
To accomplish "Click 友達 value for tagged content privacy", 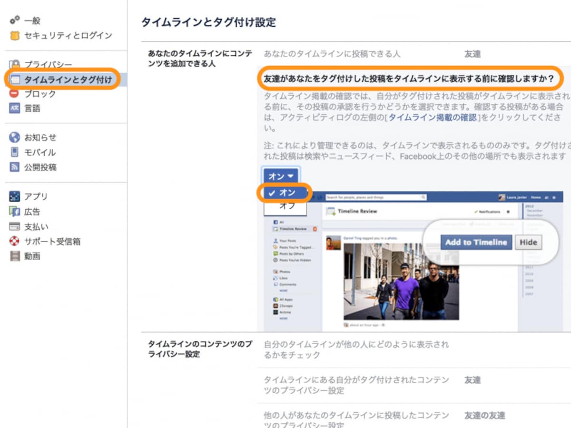I will [x=473, y=379].
